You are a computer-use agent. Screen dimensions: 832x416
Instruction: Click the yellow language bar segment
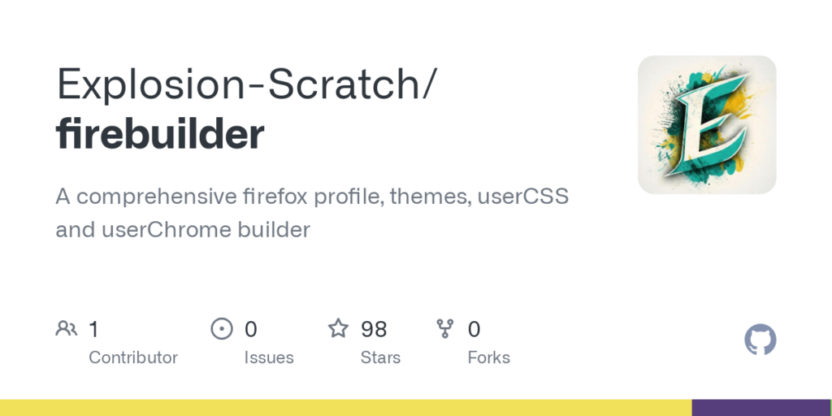click(x=345, y=408)
